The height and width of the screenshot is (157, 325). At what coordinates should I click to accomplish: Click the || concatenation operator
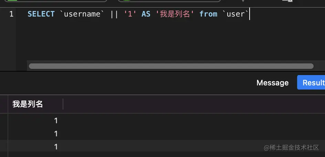point(115,14)
